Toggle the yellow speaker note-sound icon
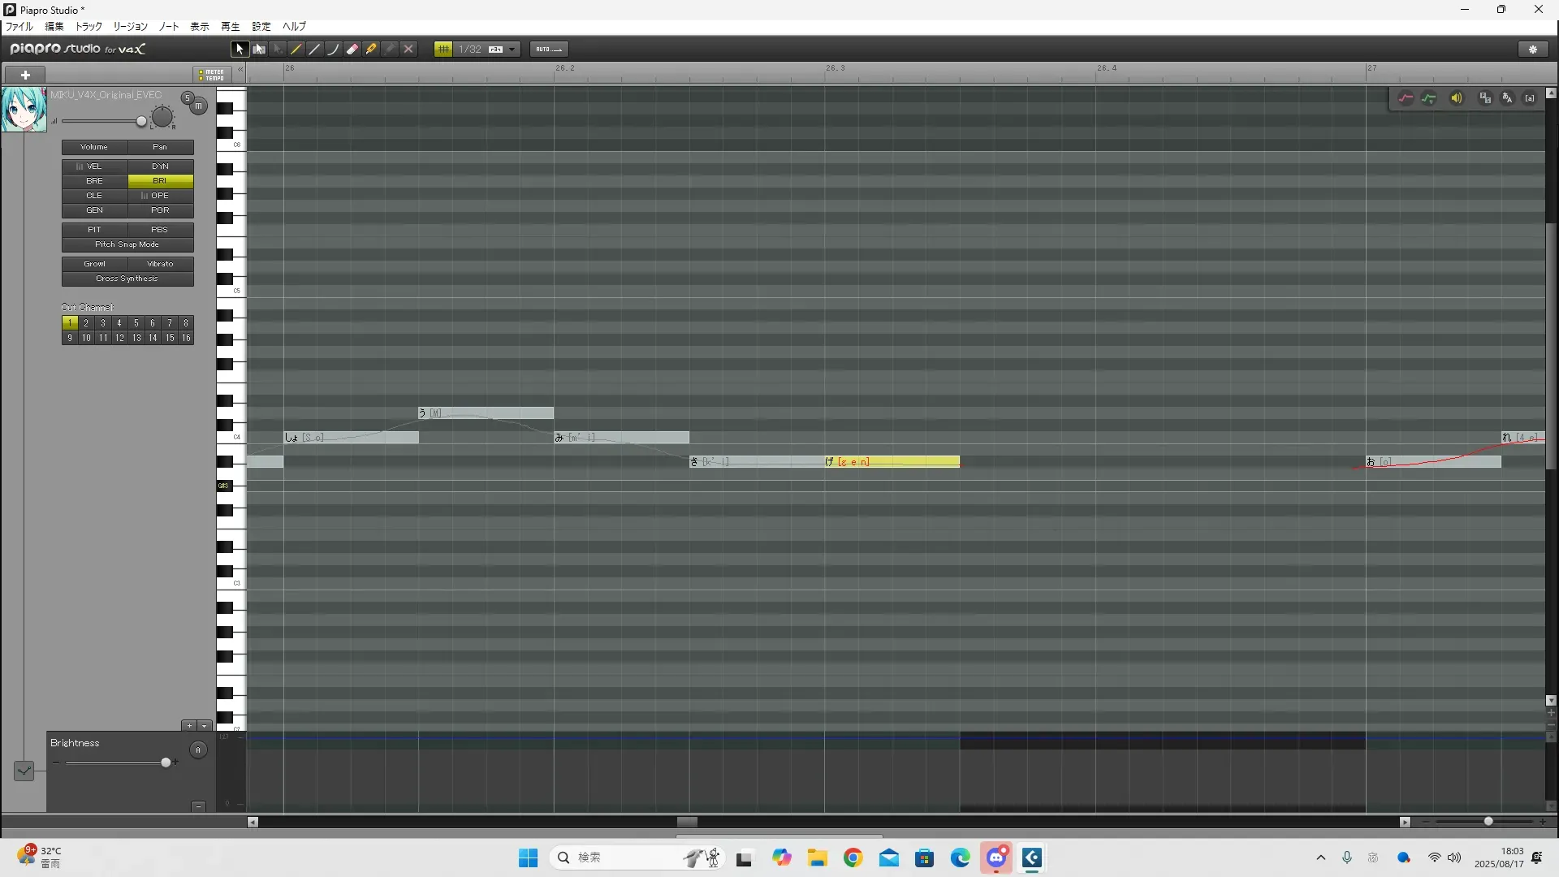1559x877 pixels. 1457,98
